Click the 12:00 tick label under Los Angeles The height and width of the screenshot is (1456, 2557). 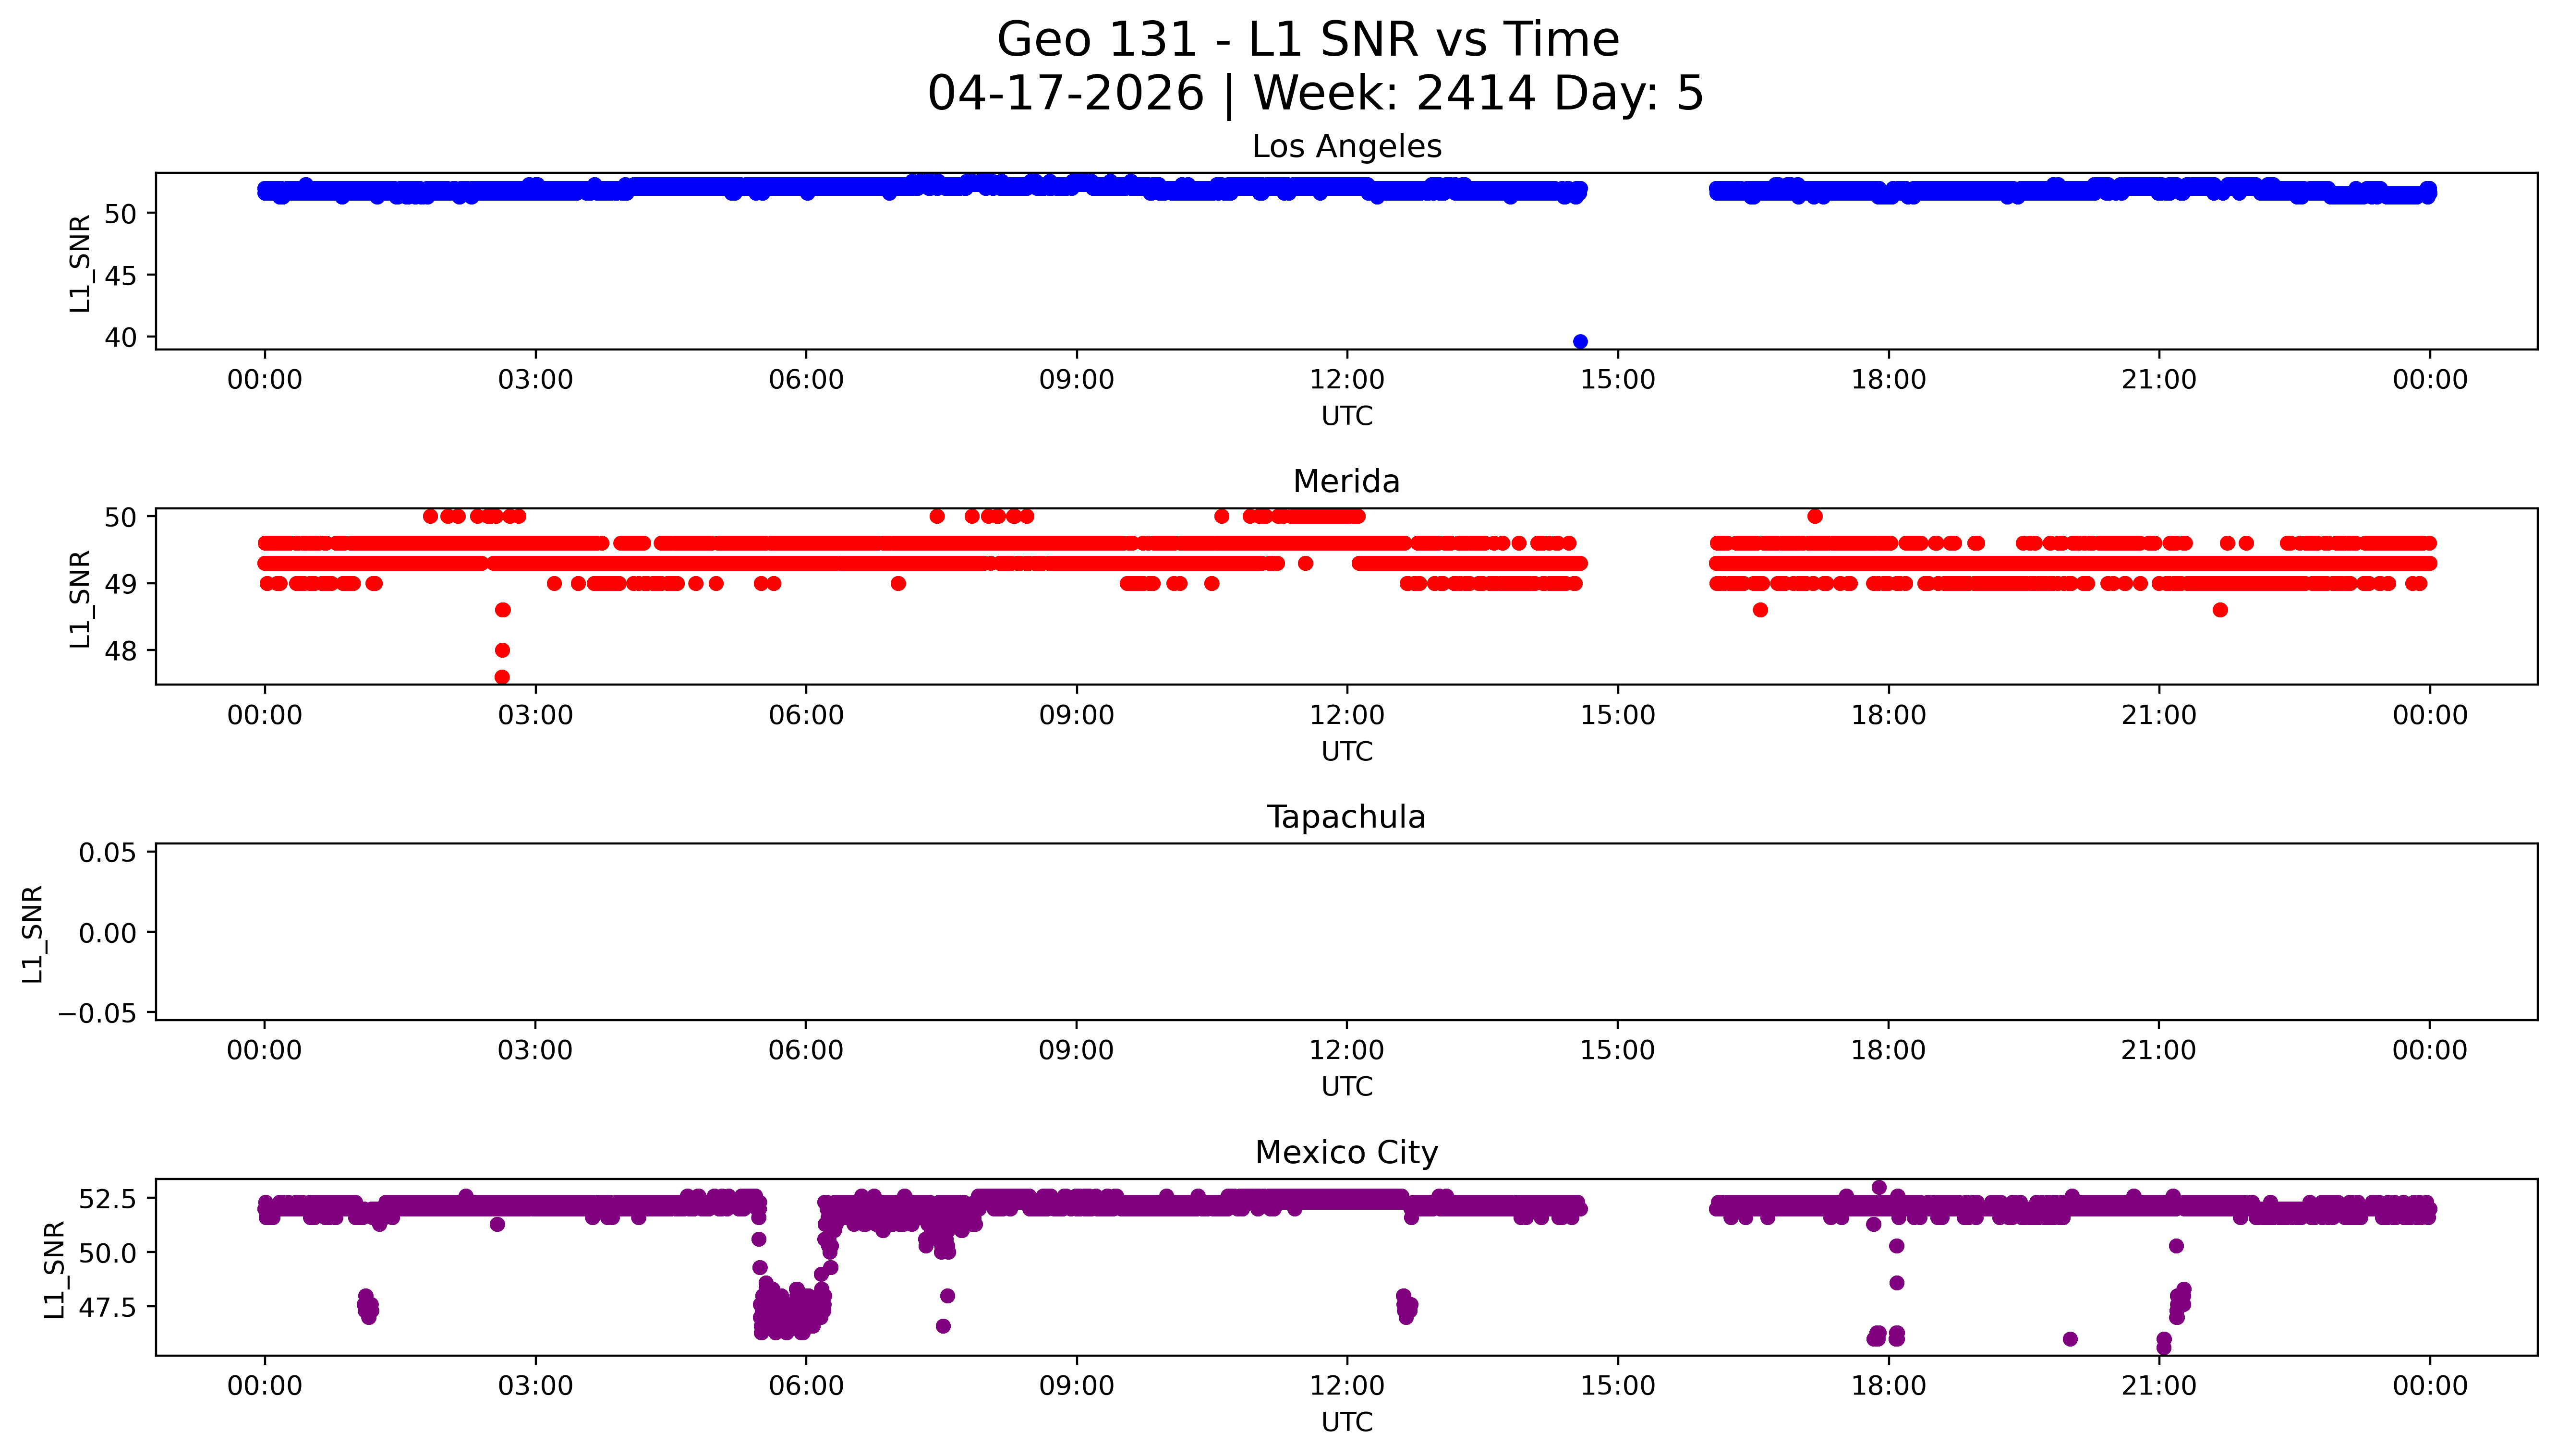1346,381
